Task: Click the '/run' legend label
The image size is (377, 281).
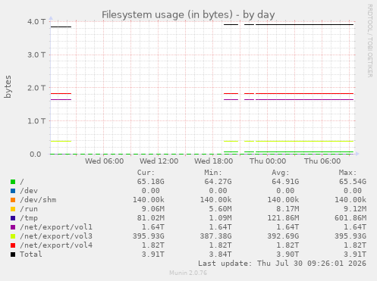Action: click(29, 209)
